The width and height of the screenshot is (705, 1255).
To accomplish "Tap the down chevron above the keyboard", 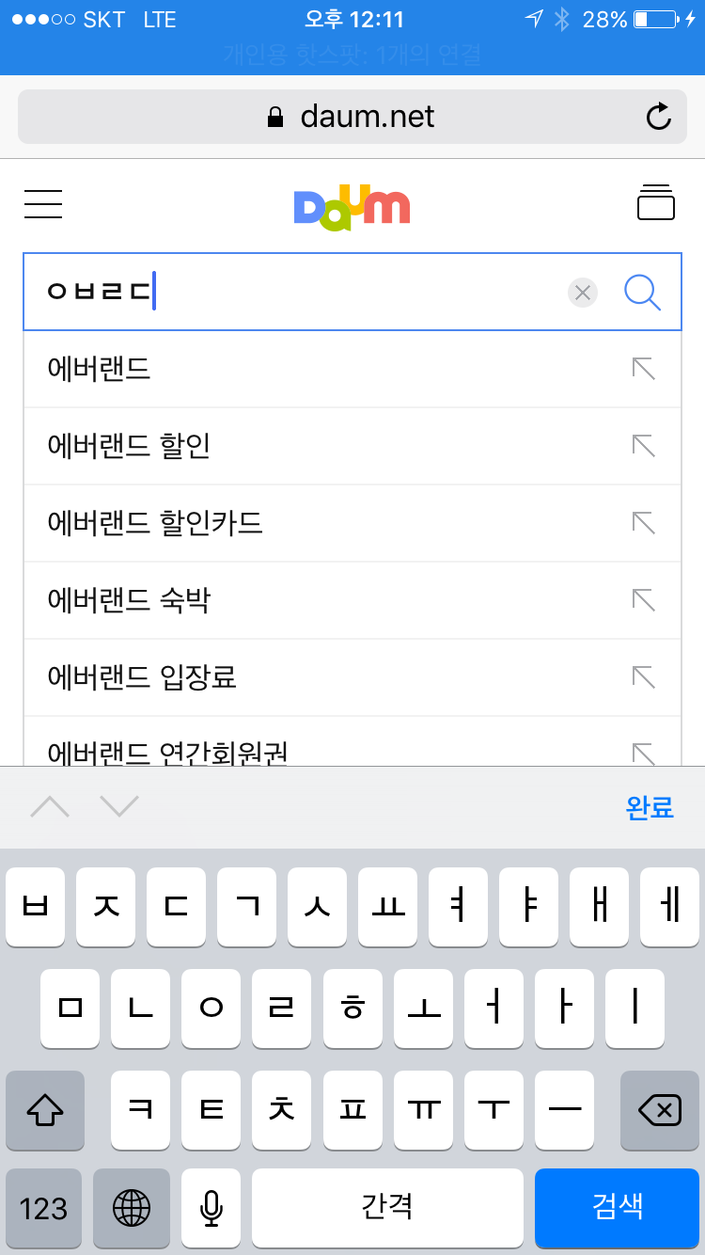I will click(119, 807).
